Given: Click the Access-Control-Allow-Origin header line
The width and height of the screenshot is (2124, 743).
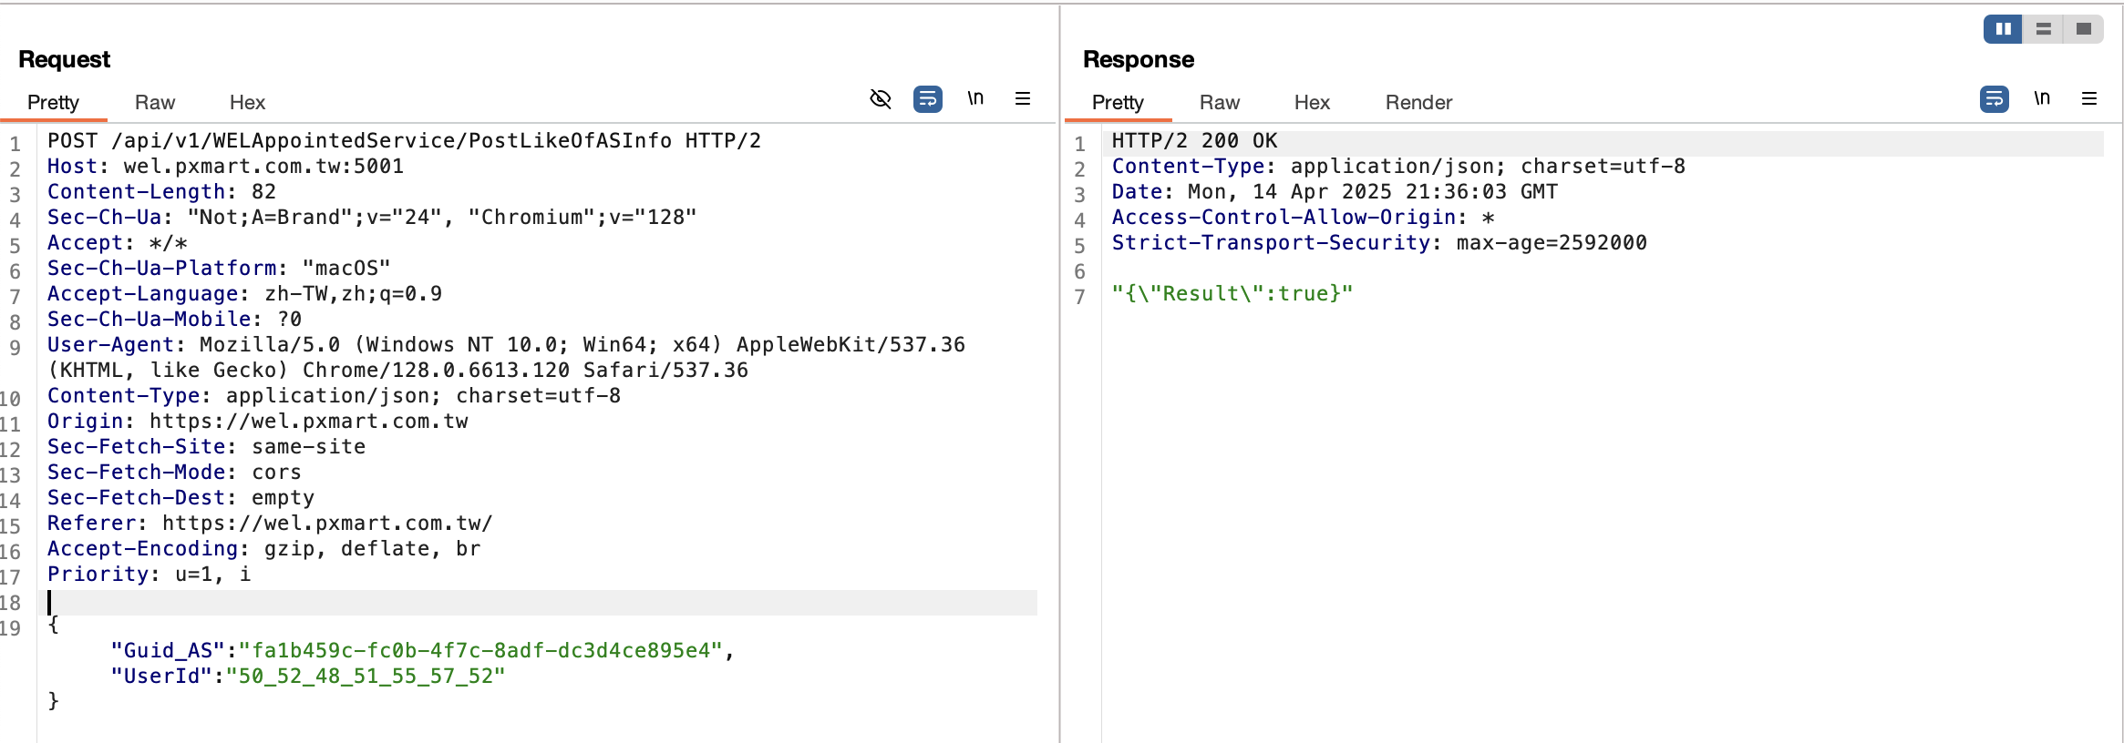Looking at the screenshot, I should [1303, 218].
